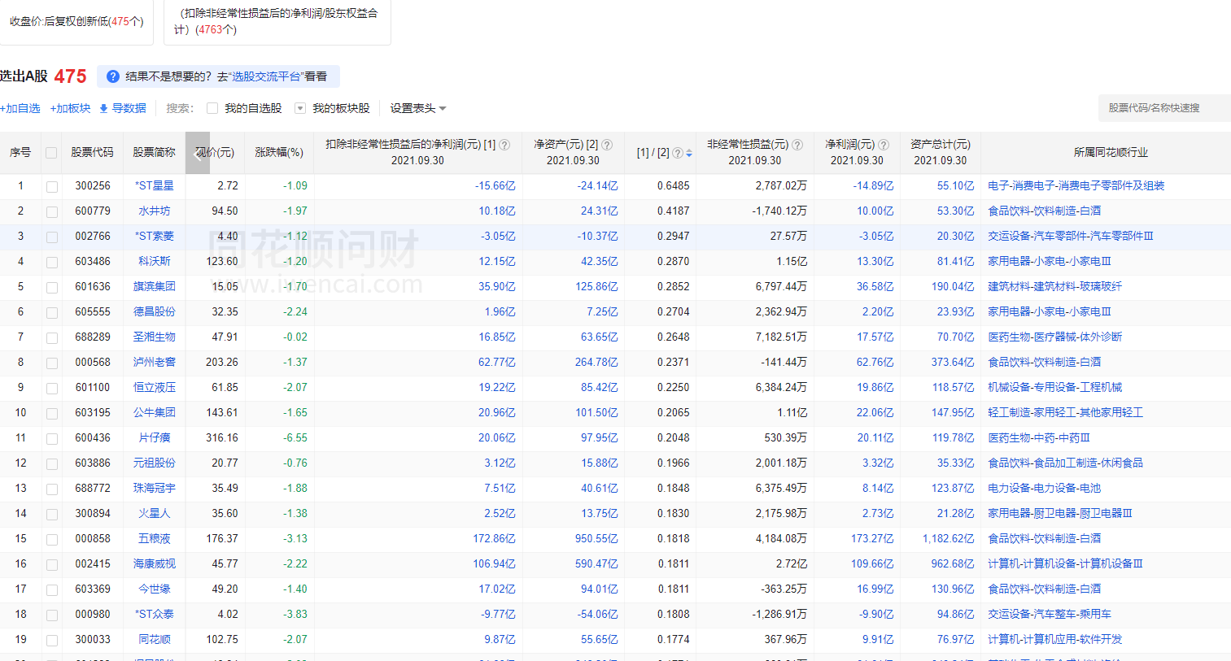Click help icon beside [1]/[2] column header
Screen dimensions: 1231x661
point(678,153)
